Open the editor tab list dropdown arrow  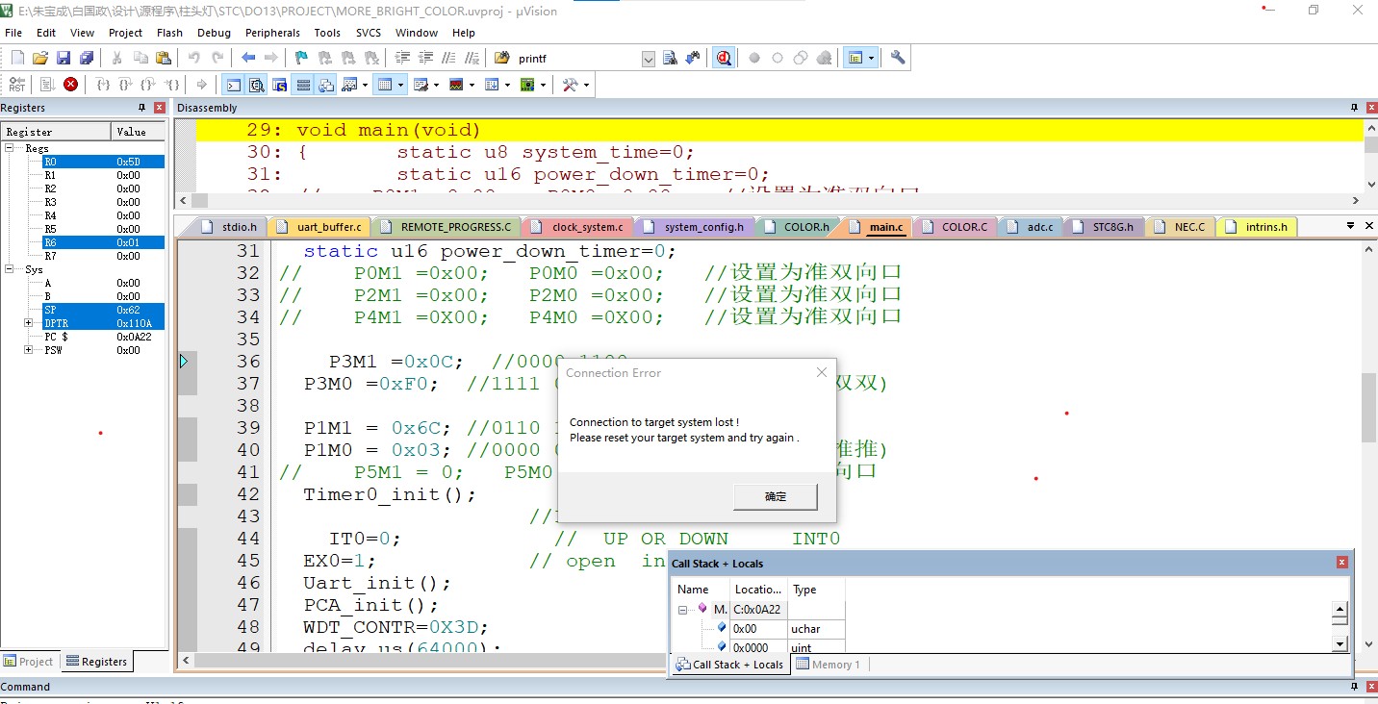[x=1351, y=226]
